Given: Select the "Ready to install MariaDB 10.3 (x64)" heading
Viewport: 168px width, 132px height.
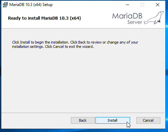Looking at the screenshot, I should tap(45, 18).
